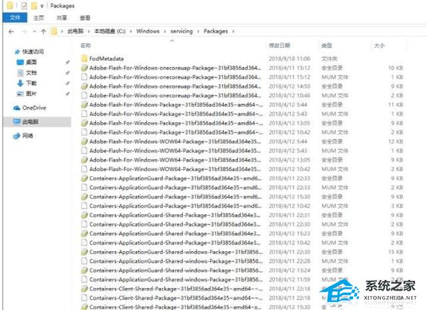Click the catalog icon of the 11 KB Adobe-Flash-For-Windows-Package file
427x310 pixels.
85,105
